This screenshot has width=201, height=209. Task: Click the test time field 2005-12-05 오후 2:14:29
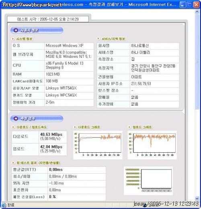(x=48, y=19)
